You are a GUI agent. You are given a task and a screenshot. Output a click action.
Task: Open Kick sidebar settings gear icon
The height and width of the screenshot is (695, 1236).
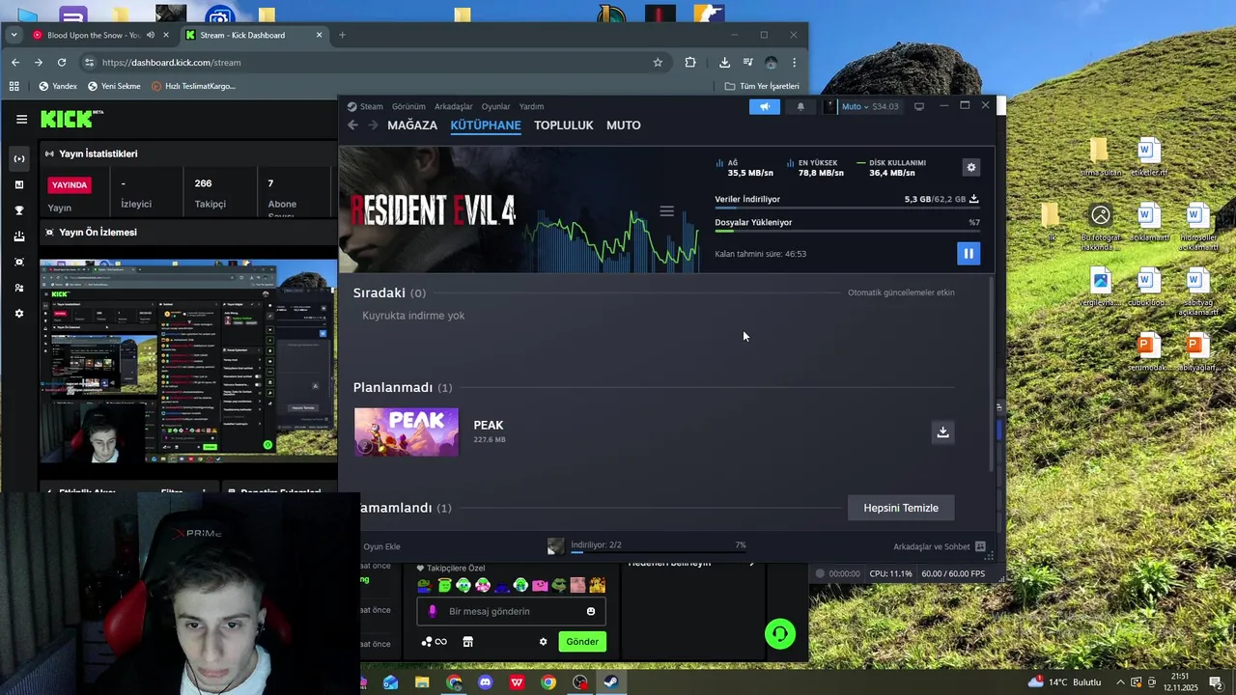[19, 314]
